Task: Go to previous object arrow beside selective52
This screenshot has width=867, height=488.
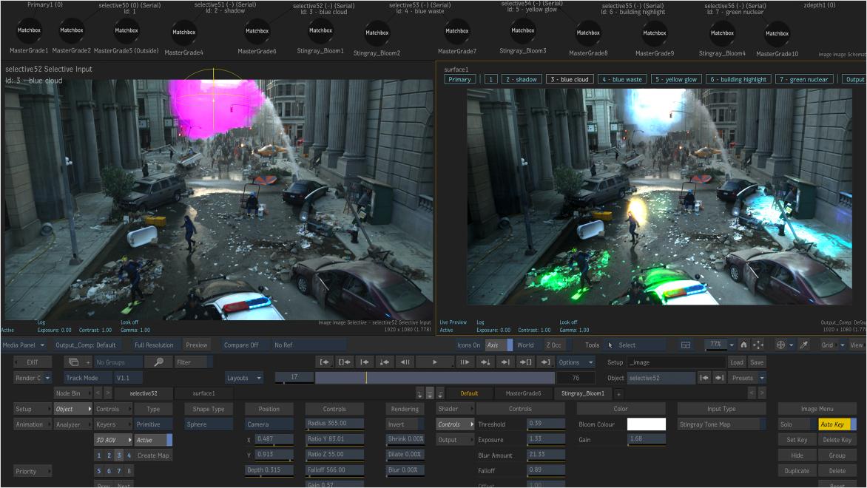Action: (704, 378)
